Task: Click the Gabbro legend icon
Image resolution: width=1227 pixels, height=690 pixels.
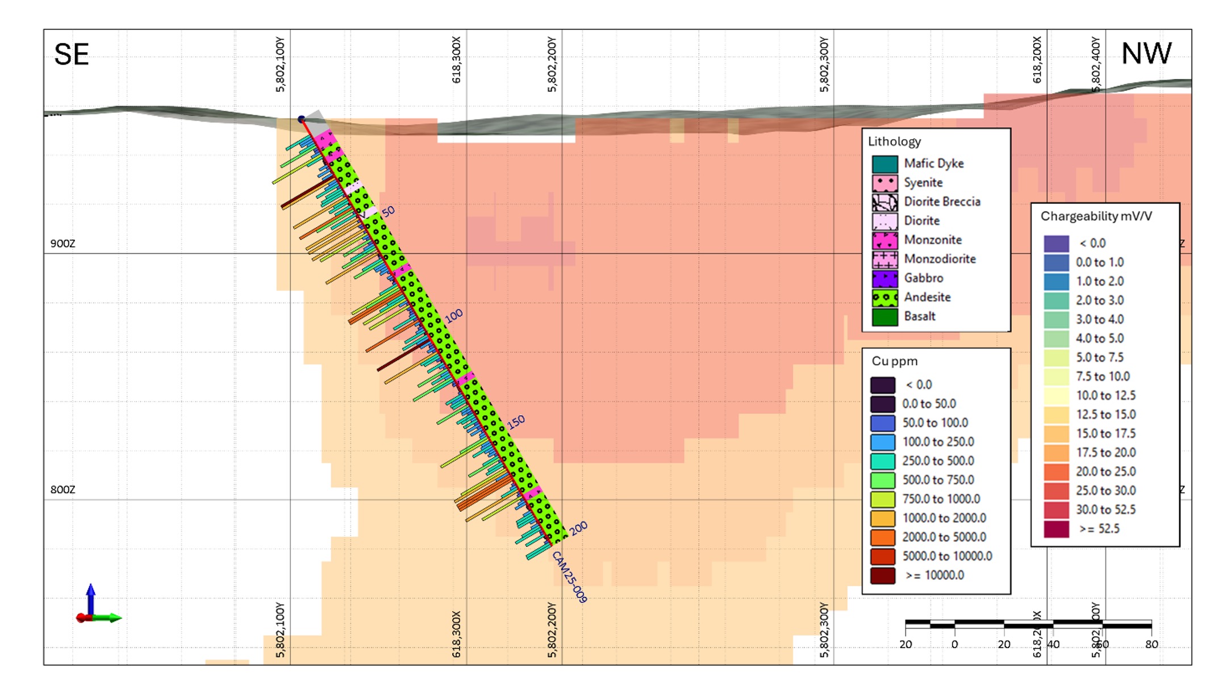Action: coord(884,278)
